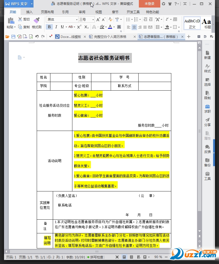The width and height of the screenshot is (219, 264).
Task: Toggle character shading A button
Action: [x=119, y=27]
